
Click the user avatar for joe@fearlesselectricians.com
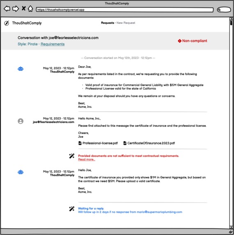pos(21,121)
